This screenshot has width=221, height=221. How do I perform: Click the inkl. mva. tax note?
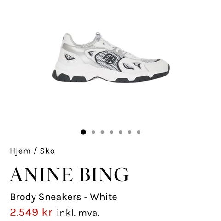tap(78, 213)
